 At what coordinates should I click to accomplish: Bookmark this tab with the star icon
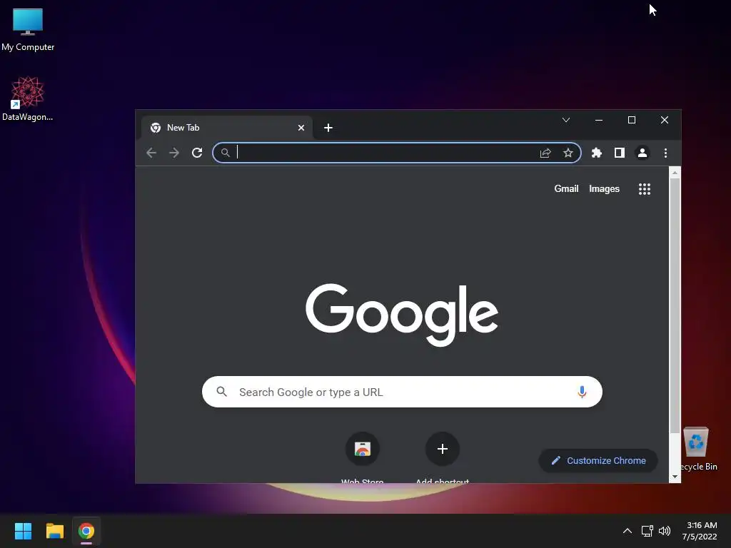tap(568, 153)
